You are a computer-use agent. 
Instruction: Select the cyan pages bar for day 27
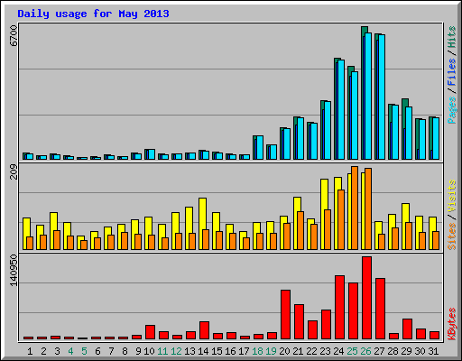coord(382,97)
